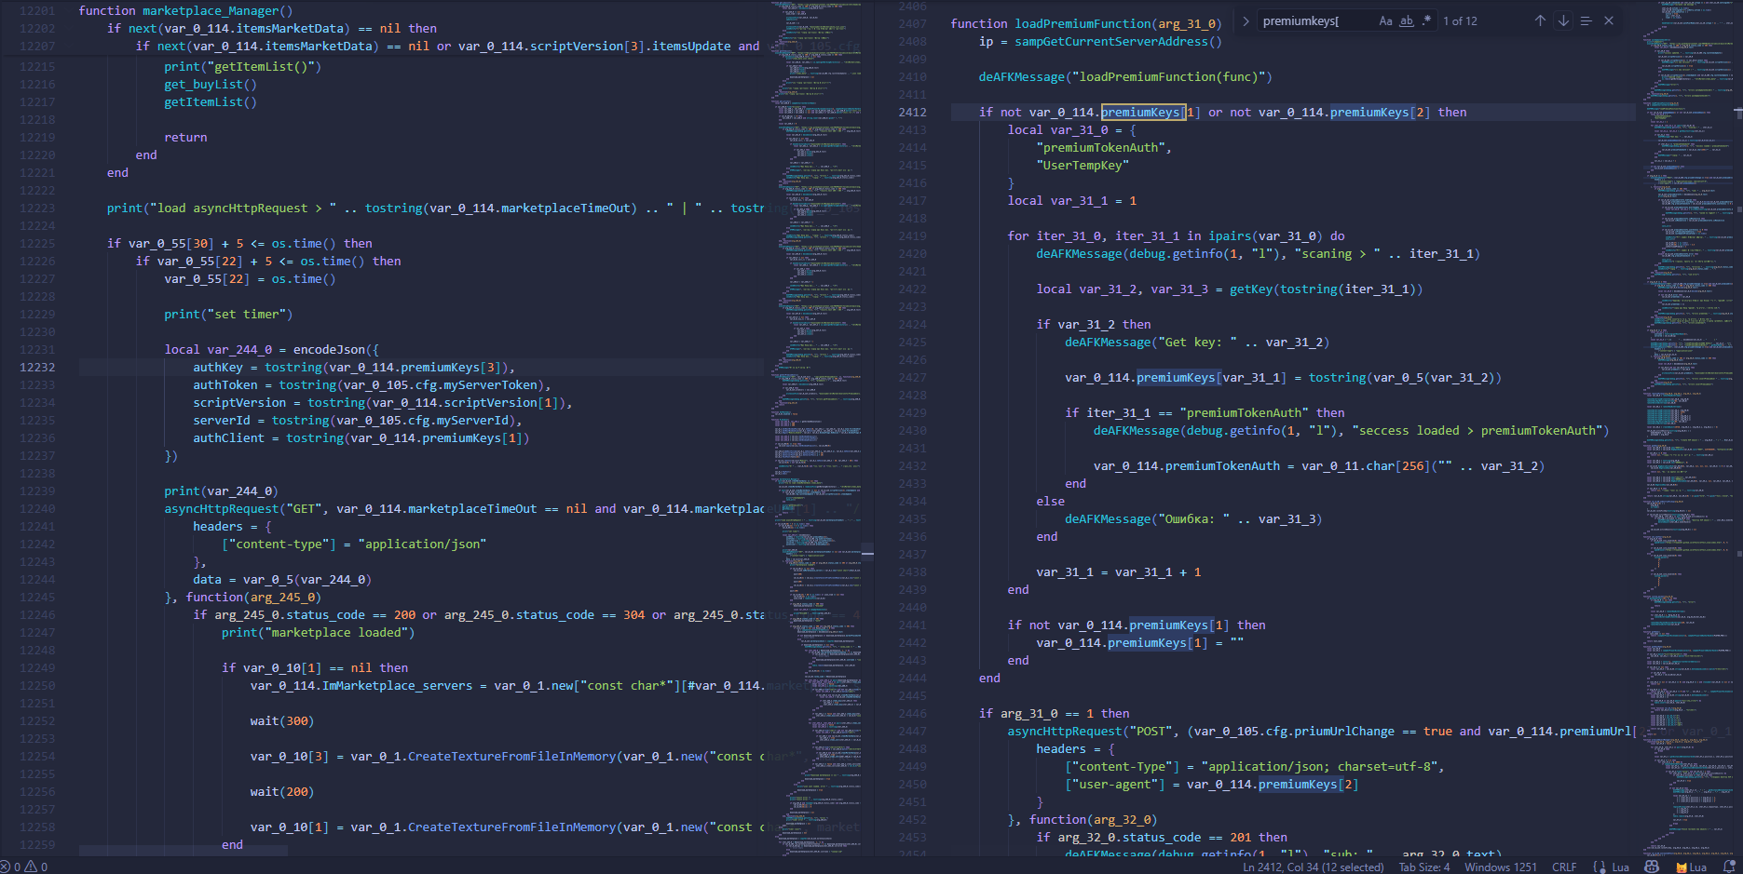
Task: Toggle Match Whole Word in the find widget
Action: click(x=1407, y=20)
